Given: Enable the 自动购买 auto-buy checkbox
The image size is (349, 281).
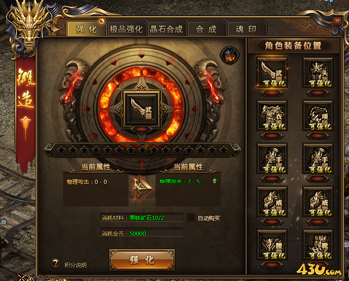Looking at the screenshot, I should click(x=191, y=218).
